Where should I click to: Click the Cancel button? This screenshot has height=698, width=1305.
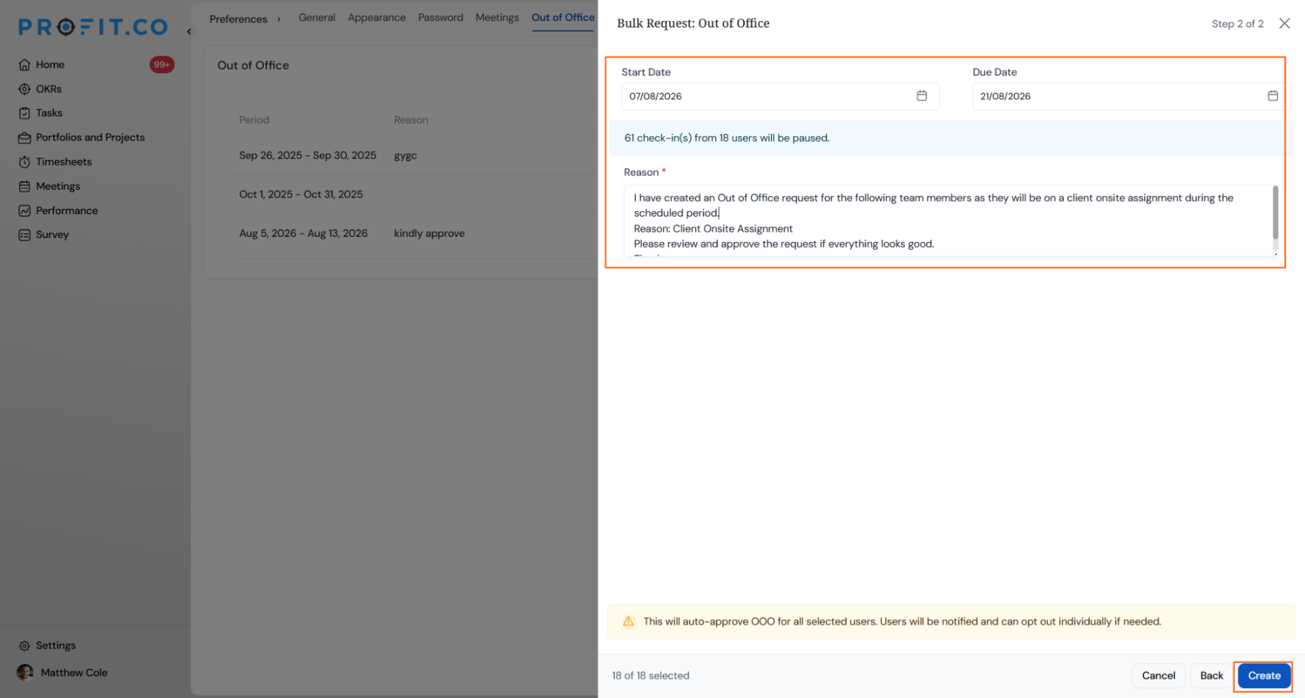pos(1158,676)
